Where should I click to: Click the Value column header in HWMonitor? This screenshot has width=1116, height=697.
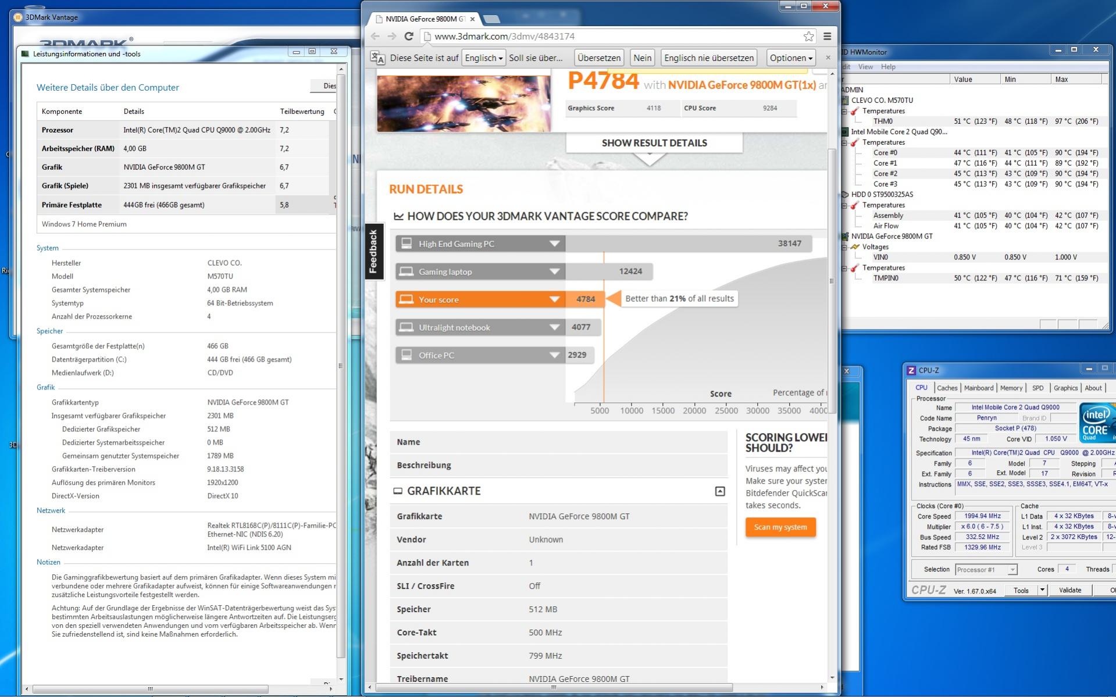pos(975,79)
